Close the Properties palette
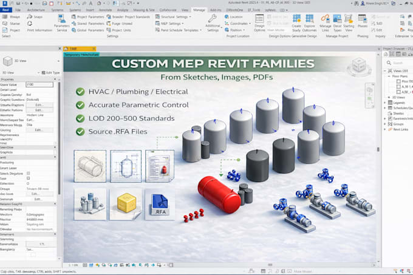This screenshot has width=413, height=275. [x=60, y=49]
